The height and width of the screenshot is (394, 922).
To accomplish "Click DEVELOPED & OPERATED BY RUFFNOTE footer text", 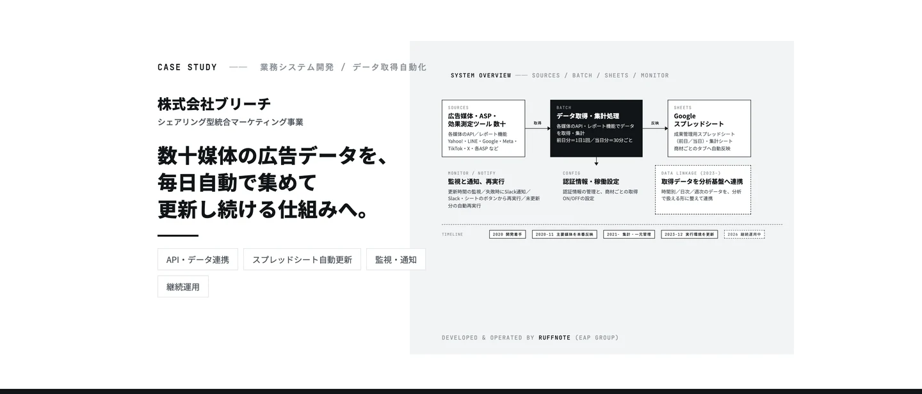I will click(x=530, y=338).
